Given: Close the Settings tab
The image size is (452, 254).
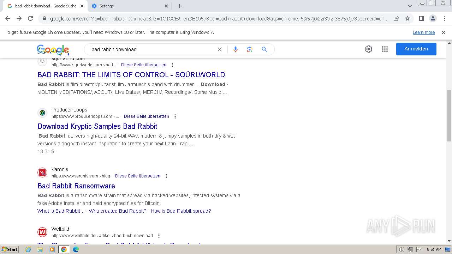Looking at the screenshot, I should [166, 6].
